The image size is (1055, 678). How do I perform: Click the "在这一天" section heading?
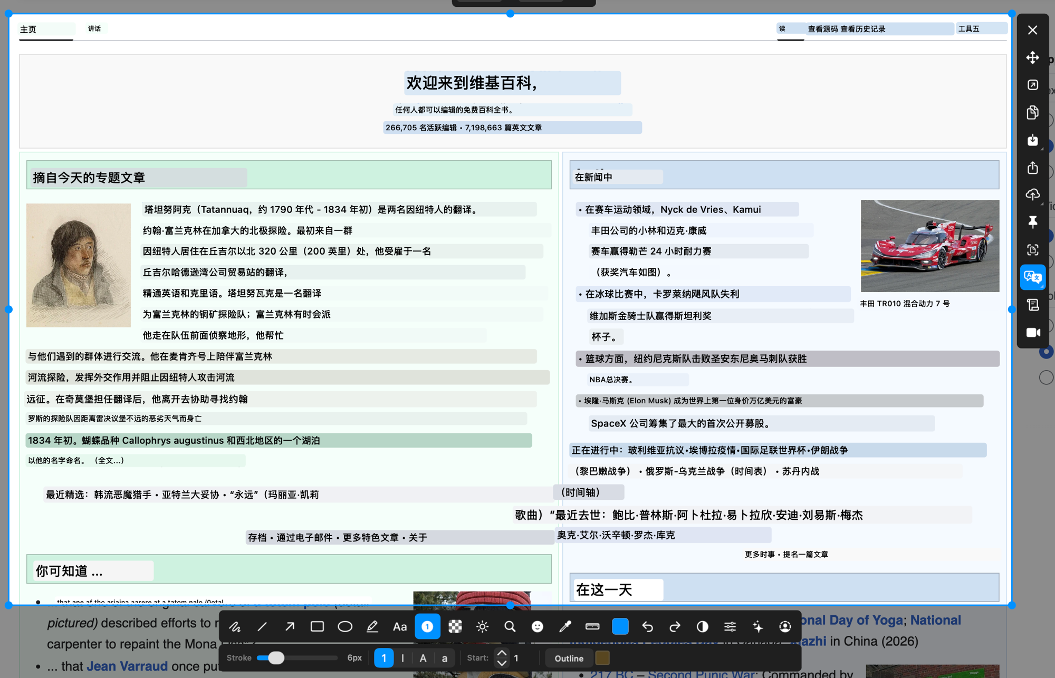point(604,589)
